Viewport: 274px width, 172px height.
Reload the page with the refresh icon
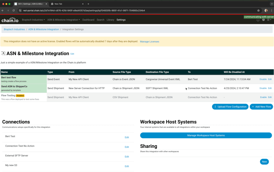click(14, 10)
